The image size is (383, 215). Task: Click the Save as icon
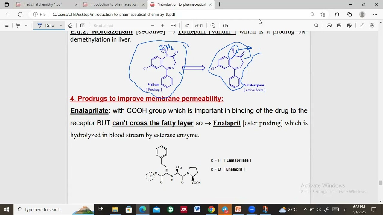coord(349,25)
